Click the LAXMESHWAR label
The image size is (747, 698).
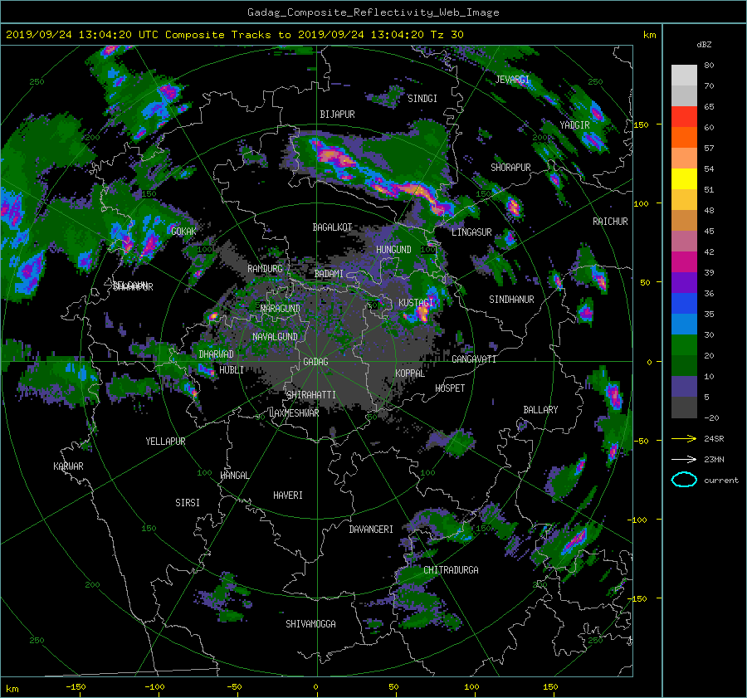tap(294, 413)
